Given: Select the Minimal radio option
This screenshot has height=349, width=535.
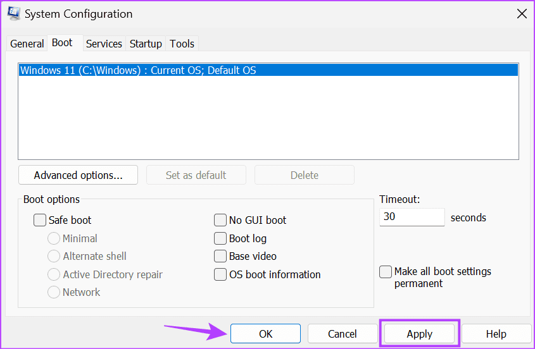Looking at the screenshot, I should pyautogui.click(x=54, y=238).
